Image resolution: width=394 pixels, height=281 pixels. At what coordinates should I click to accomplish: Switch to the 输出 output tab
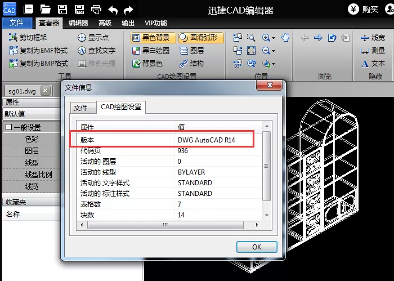coord(128,23)
